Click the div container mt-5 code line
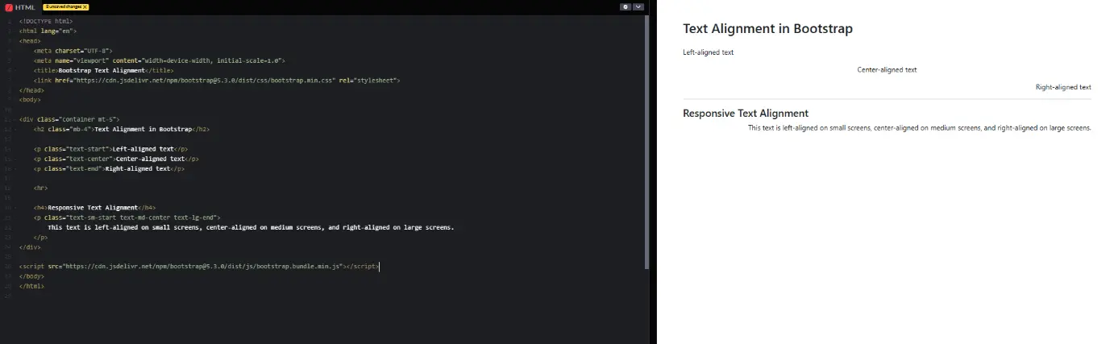1110x344 pixels. 69,118
